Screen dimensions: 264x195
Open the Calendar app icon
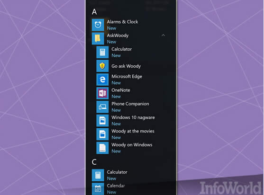point(98,189)
